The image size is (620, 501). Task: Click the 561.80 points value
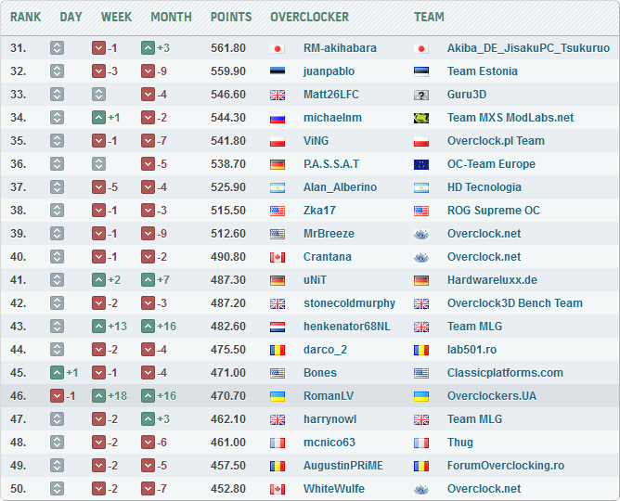(228, 48)
